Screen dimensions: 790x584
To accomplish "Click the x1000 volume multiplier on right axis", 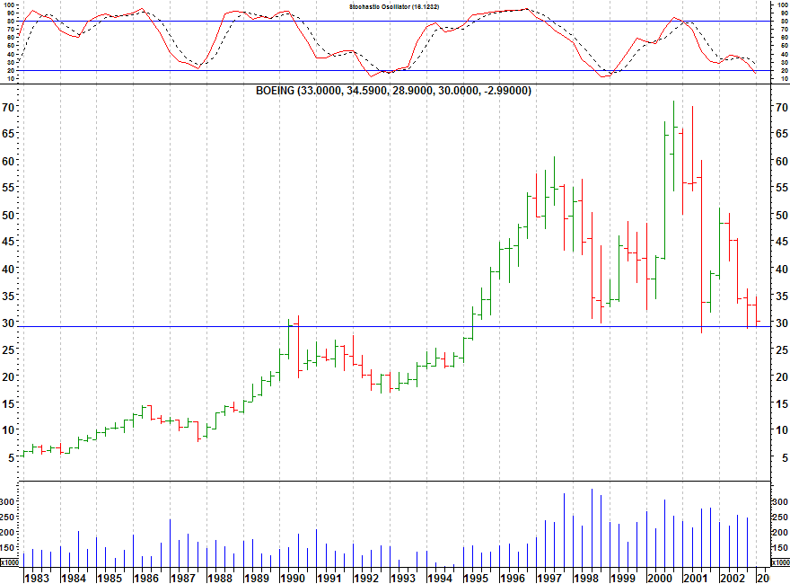I will pyautogui.click(x=780, y=562).
